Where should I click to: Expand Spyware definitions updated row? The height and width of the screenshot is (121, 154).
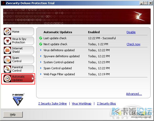[41, 56]
